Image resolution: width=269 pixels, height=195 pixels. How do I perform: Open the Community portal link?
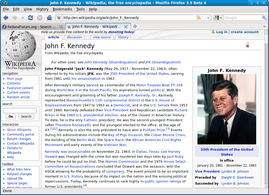pos(21,135)
